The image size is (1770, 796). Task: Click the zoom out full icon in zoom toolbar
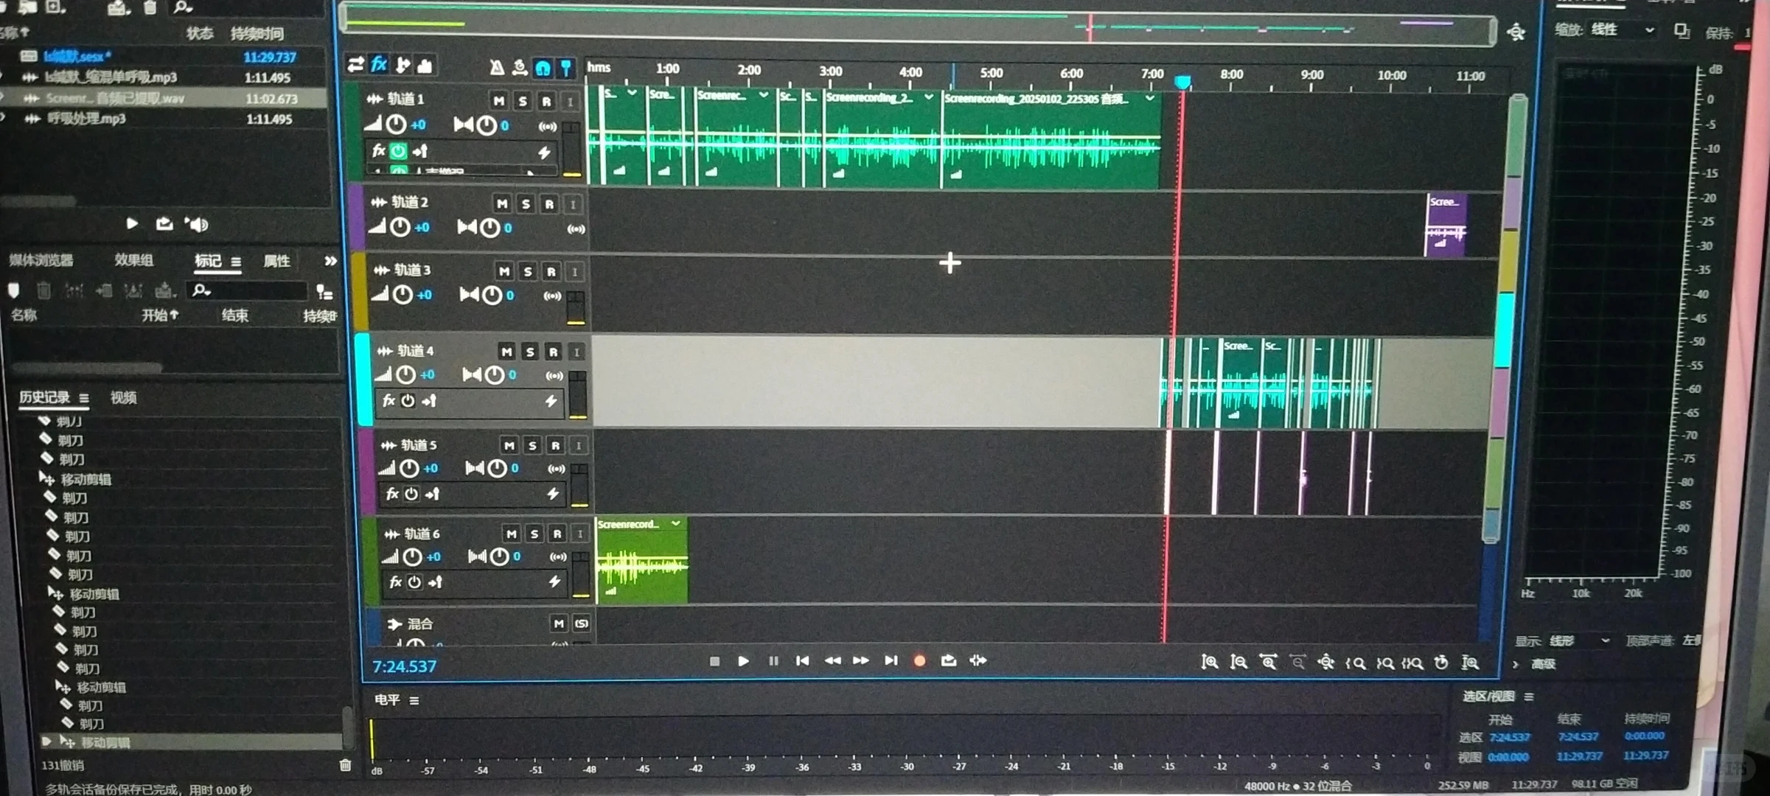coord(1325,663)
